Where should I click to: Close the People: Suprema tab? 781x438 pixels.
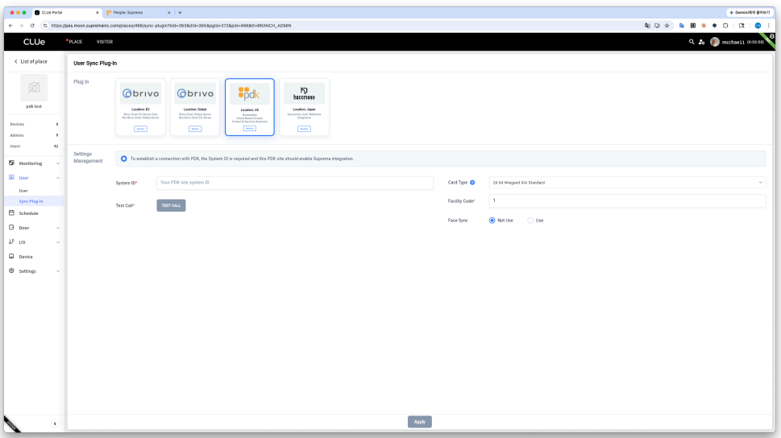[x=168, y=12]
